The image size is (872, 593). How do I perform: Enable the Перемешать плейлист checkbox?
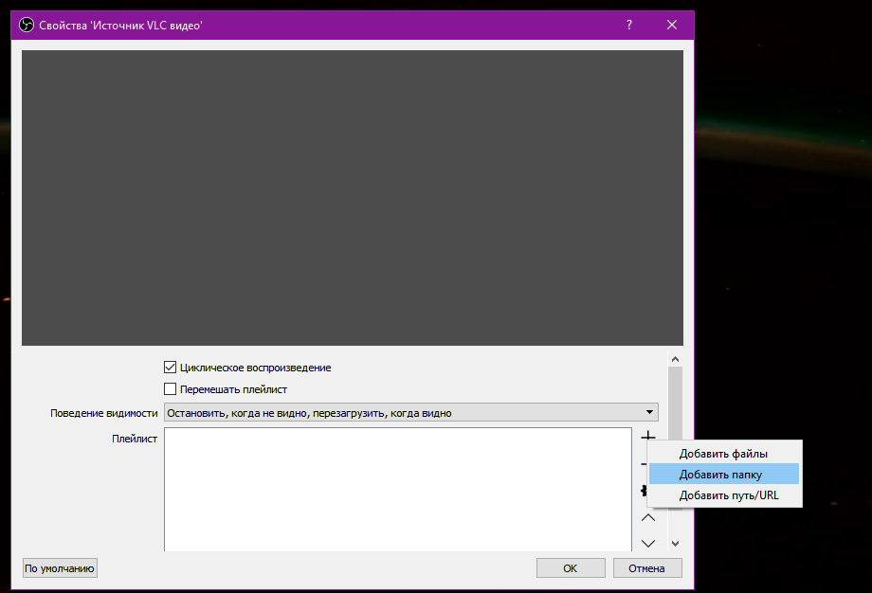[171, 389]
